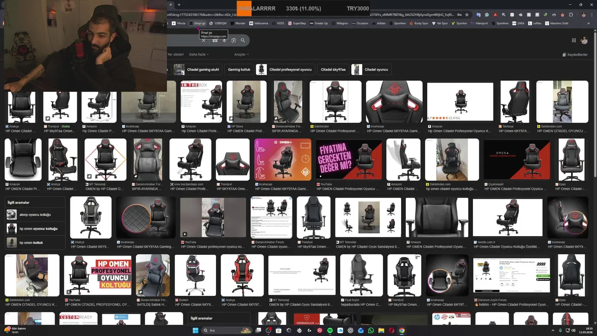Open Spotify from the taskbar
The height and width of the screenshot is (336, 597).
[330, 330]
